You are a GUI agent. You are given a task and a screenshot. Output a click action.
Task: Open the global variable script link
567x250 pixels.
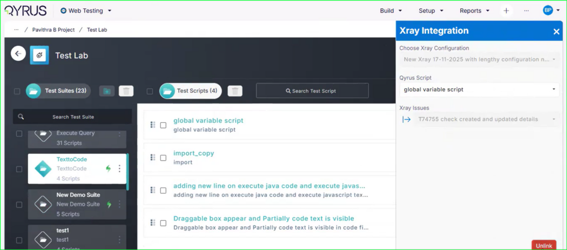click(x=208, y=121)
